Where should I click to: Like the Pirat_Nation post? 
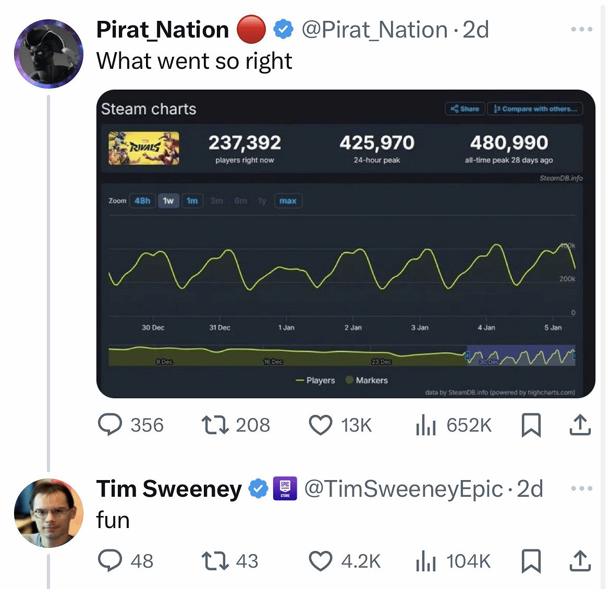321,425
